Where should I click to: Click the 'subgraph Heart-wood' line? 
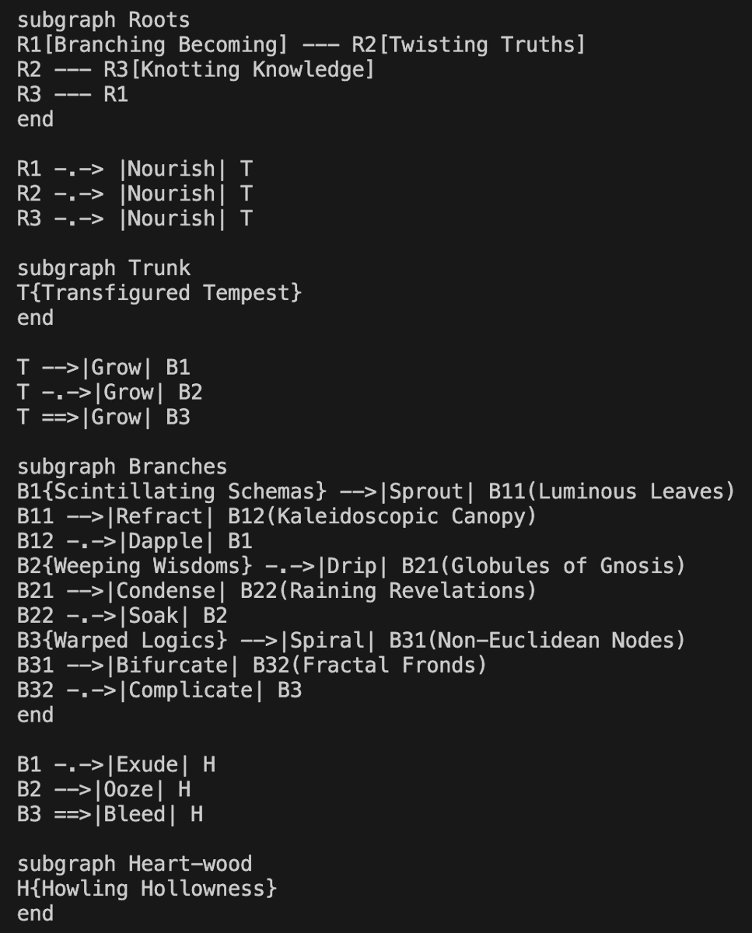[135, 864]
